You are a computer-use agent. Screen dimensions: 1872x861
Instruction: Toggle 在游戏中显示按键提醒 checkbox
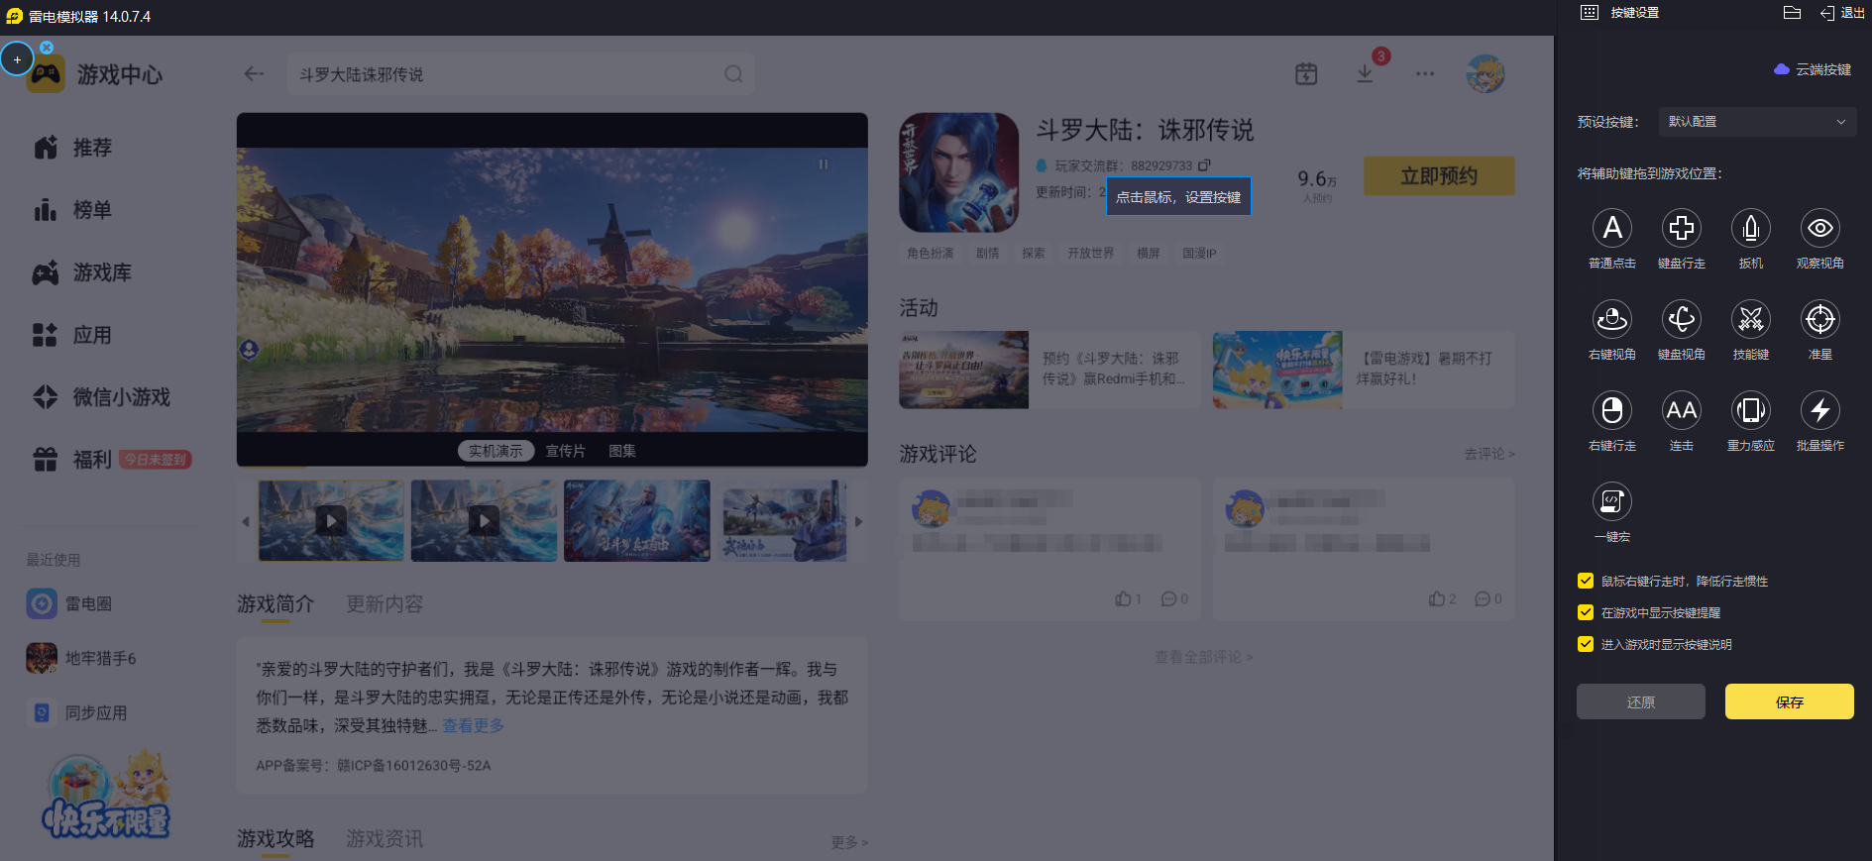click(x=1586, y=613)
